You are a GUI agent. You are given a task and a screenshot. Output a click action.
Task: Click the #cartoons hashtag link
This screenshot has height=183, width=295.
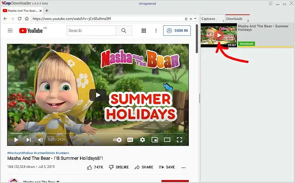(62, 153)
